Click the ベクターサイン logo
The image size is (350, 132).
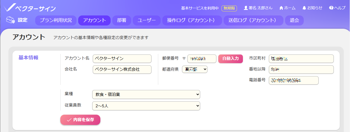pos(30,8)
